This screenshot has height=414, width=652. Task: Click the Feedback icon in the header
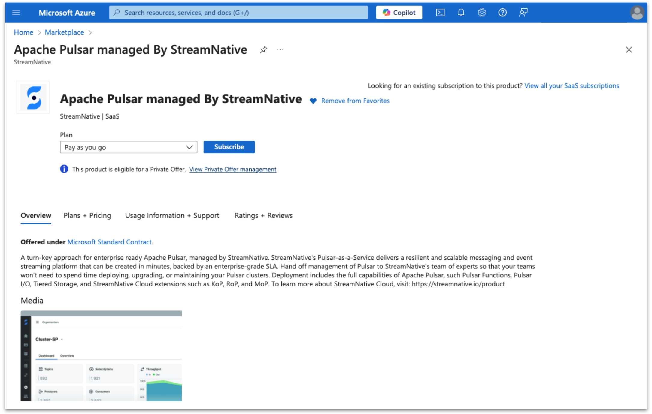tap(523, 13)
